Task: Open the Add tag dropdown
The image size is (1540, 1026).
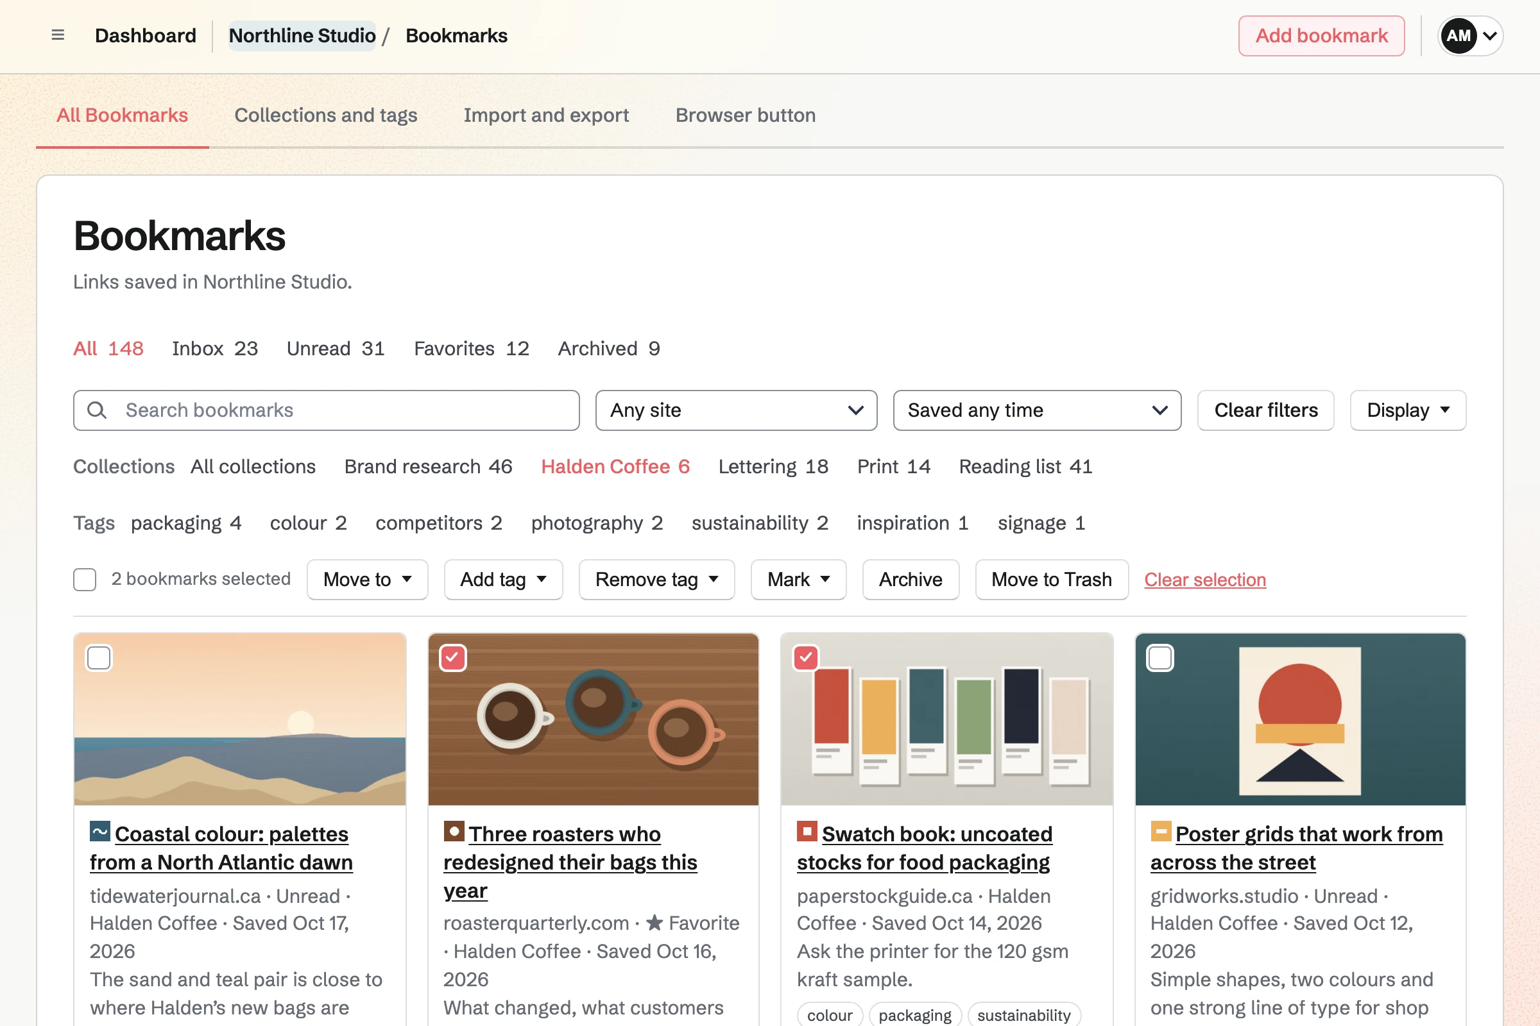Action: click(x=503, y=580)
